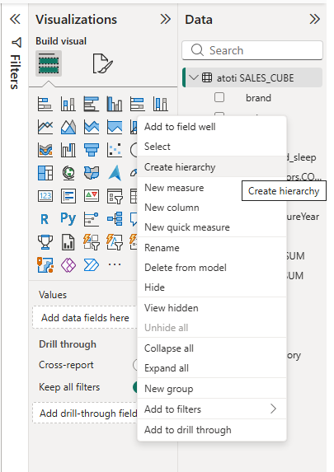Select the 100% stacked bar chart visual

[138, 104]
